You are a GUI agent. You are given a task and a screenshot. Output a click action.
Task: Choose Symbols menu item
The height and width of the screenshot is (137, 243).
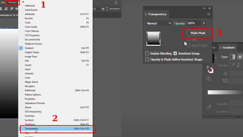tap(56, 120)
